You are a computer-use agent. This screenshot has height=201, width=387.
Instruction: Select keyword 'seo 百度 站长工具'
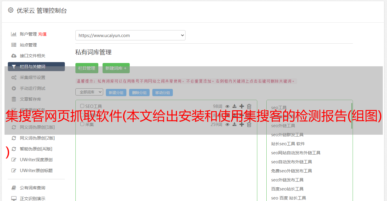coord(288,198)
